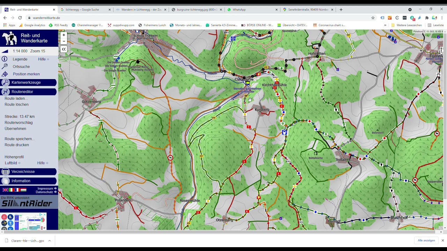Click Route laden...
Image resolution: width=447 pixels, height=251 pixels.
coord(16,98)
